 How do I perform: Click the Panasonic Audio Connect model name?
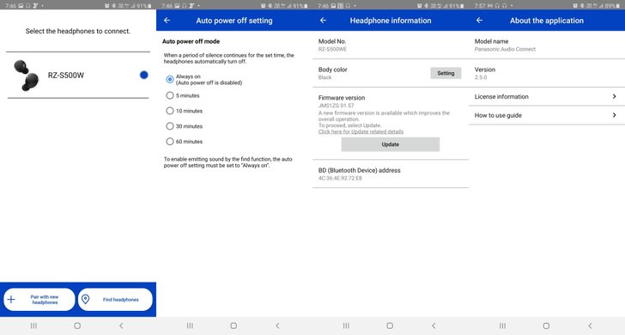pyautogui.click(x=505, y=49)
